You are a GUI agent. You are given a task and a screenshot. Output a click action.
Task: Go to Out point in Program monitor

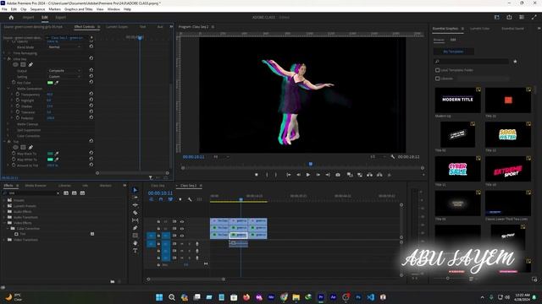[328, 175]
